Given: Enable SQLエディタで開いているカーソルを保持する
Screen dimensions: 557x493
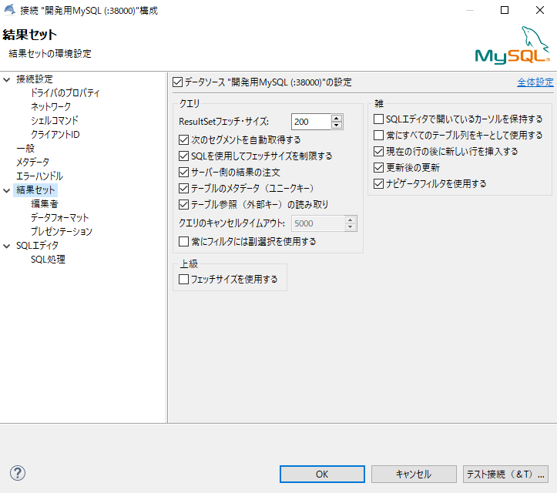Looking at the screenshot, I should click(x=379, y=119).
